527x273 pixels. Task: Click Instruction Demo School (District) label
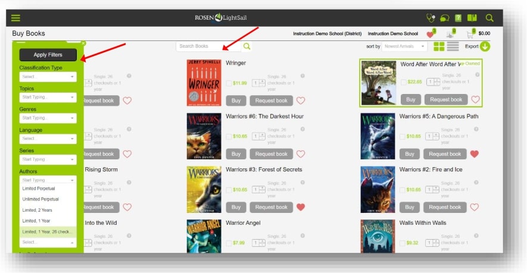328,33
